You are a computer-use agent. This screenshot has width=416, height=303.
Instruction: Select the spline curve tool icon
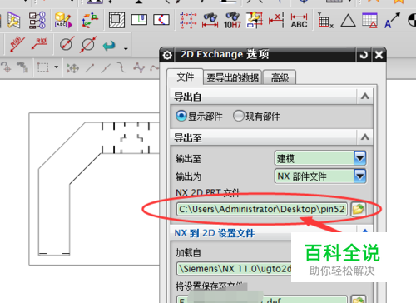click(x=139, y=67)
